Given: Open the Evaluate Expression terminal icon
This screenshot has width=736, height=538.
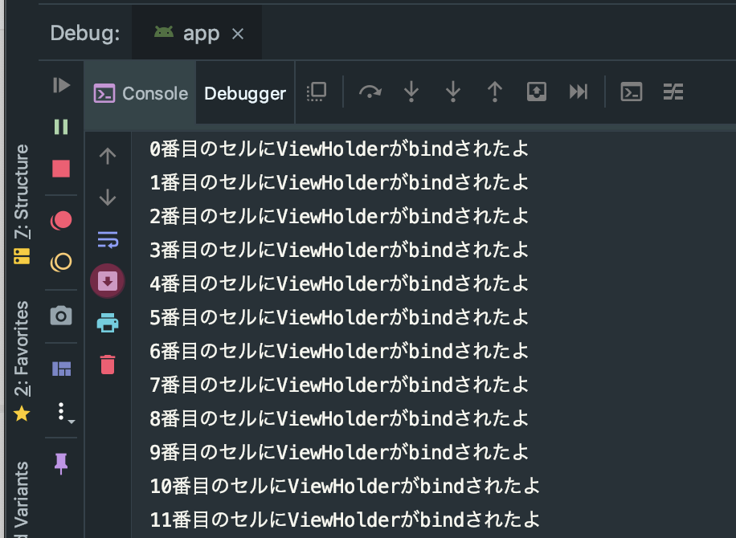Looking at the screenshot, I should (x=632, y=91).
